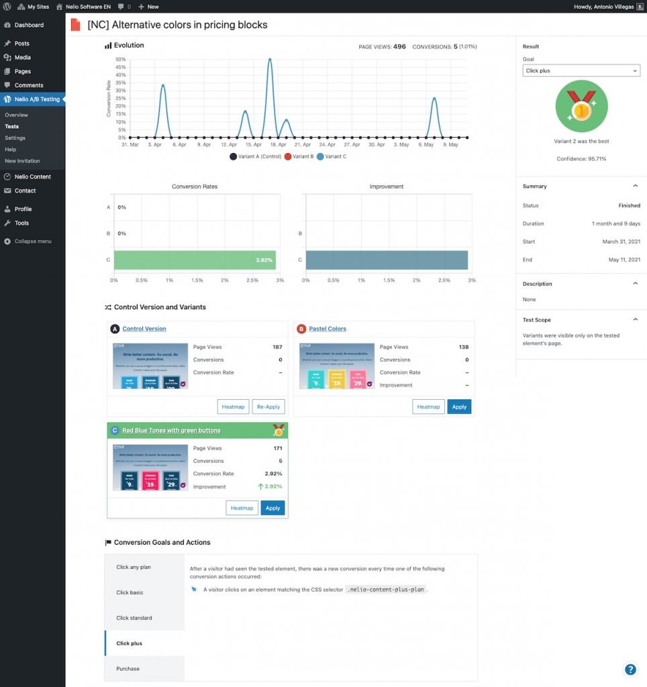Click green Variant C conversion rate bar

point(195,260)
